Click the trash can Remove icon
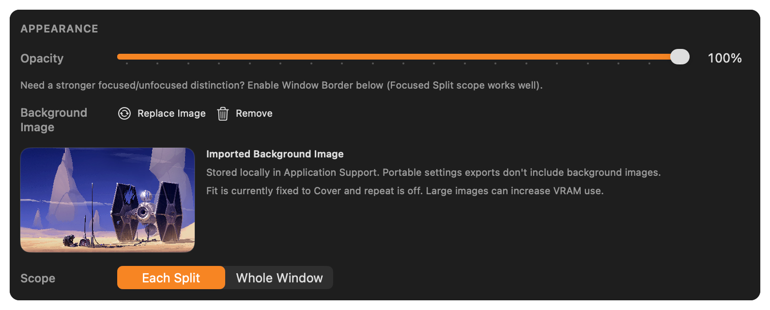Screen dimensions: 770x310 pos(223,114)
